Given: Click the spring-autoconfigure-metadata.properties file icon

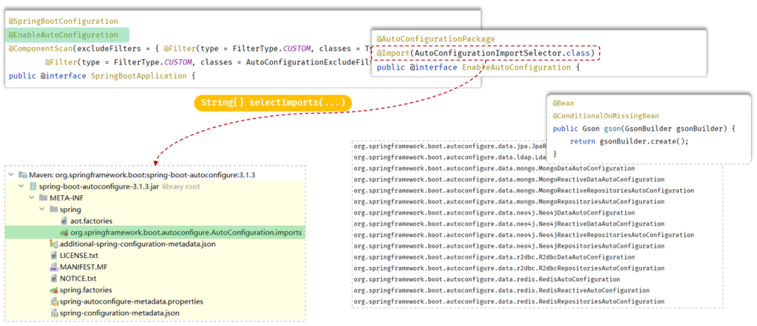Looking at the screenshot, I should pyautogui.click(x=53, y=302).
